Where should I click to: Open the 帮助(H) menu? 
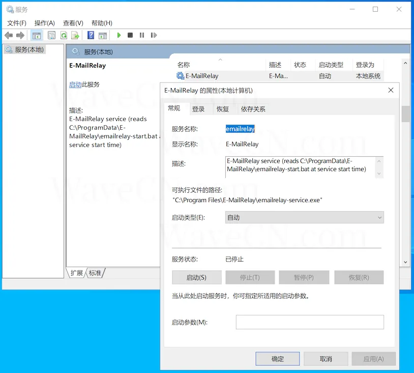[102, 23]
